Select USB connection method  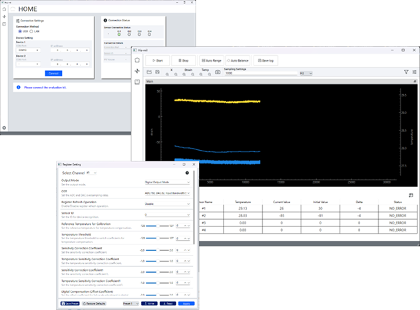click(x=19, y=31)
